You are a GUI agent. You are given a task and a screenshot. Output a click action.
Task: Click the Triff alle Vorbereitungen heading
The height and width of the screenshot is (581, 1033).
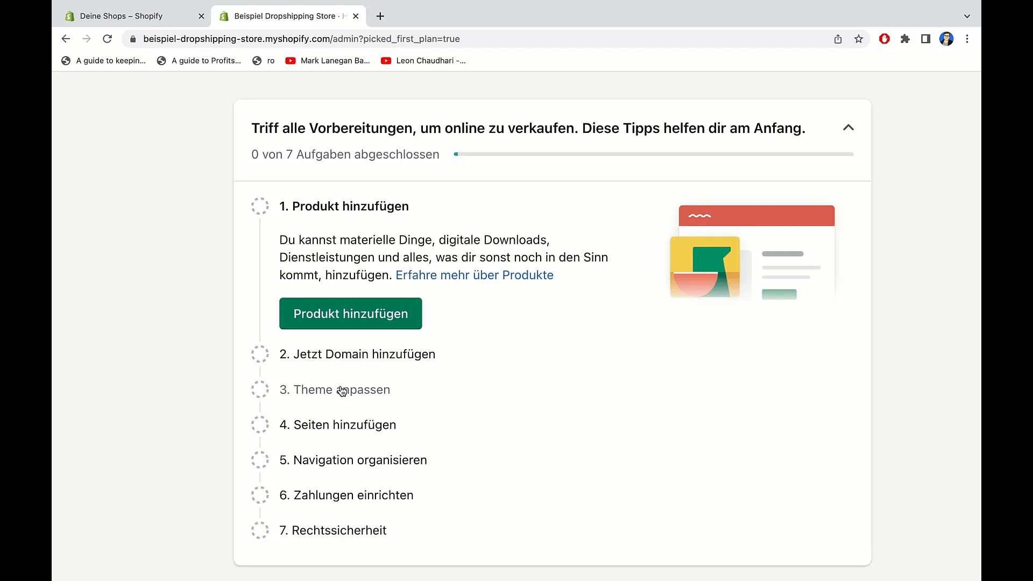pos(528,128)
